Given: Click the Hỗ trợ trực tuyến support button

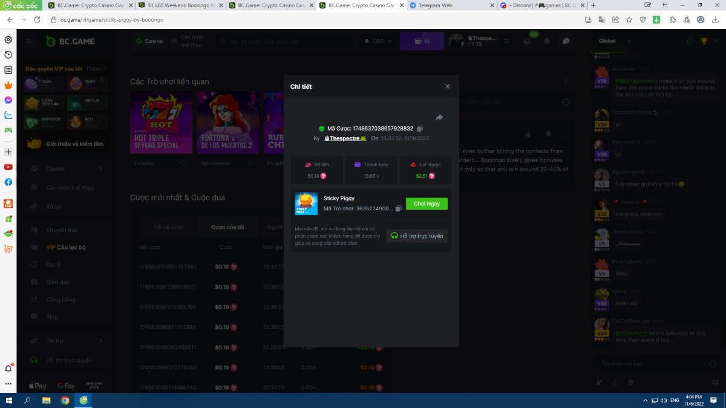Looking at the screenshot, I should [x=417, y=236].
